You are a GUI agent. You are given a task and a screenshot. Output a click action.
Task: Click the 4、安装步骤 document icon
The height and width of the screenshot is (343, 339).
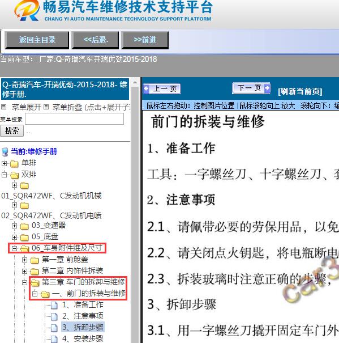click(54, 339)
